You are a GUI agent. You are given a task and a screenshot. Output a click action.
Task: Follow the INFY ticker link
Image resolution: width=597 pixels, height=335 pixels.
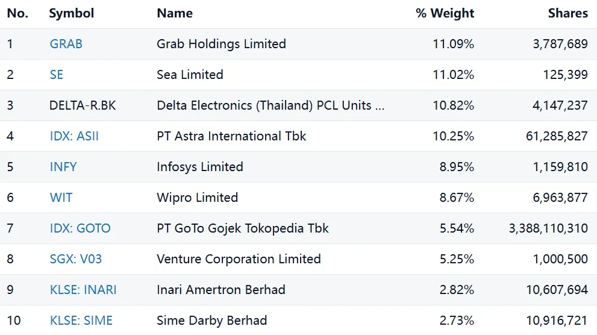63,167
